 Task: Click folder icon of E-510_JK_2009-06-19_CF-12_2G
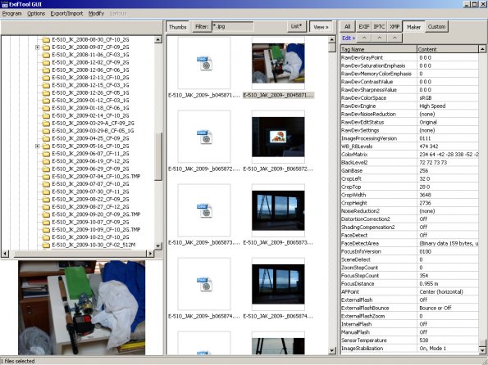(46, 161)
